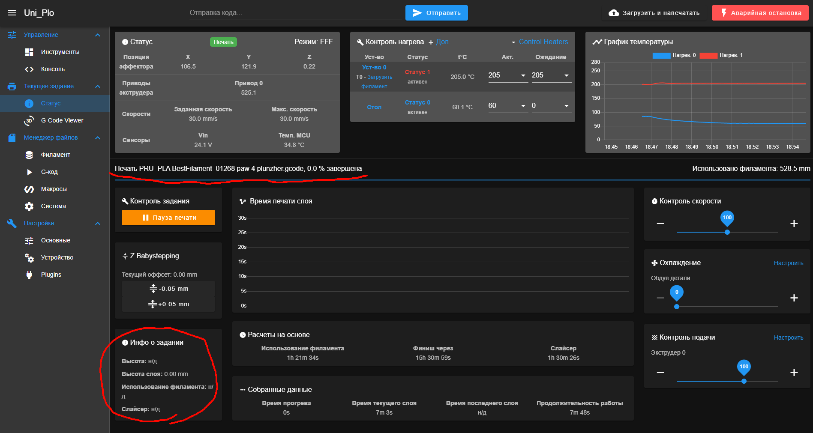Image resolution: width=813 pixels, height=433 pixels.
Task: Collapse the Управление sidebar group
Action: (x=98, y=35)
